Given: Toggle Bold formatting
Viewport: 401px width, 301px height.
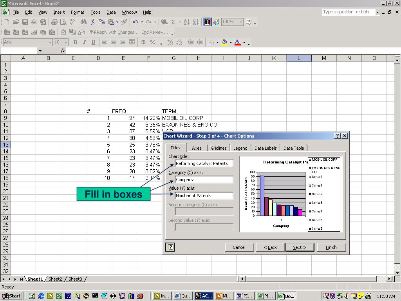Looking at the screenshot, I should [x=75, y=42].
